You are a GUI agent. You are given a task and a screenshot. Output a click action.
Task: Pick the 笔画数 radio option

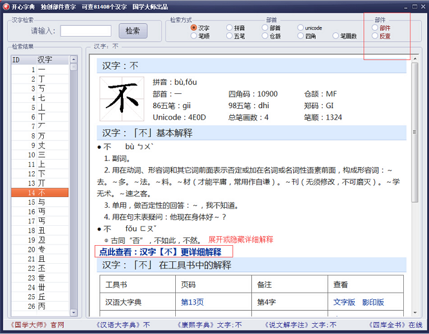(x=336, y=36)
